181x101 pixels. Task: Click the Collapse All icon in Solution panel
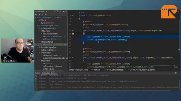[60, 11]
